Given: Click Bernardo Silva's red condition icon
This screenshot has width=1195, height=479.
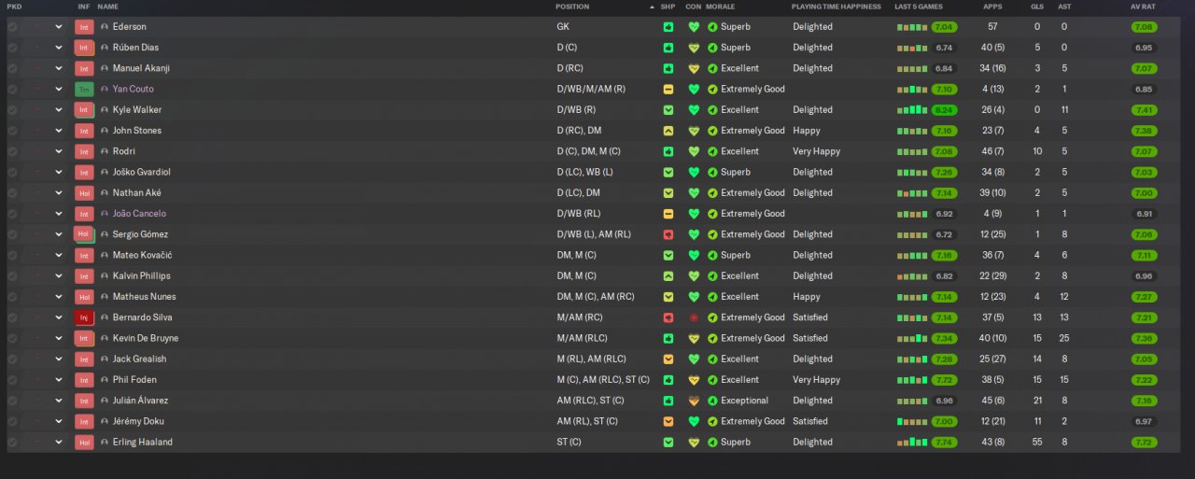Looking at the screenshot, I should tap(694, 317).
